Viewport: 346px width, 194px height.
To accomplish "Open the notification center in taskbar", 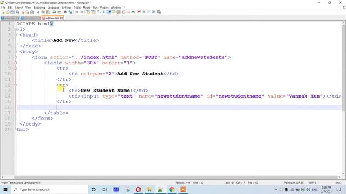I will tap(339, 189).
